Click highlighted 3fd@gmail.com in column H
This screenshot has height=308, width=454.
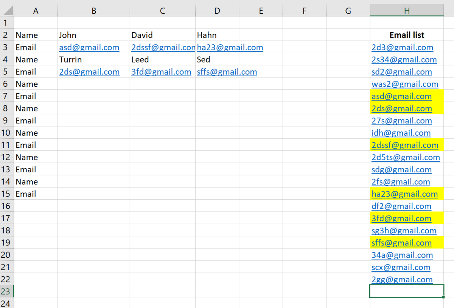(401, 218)
